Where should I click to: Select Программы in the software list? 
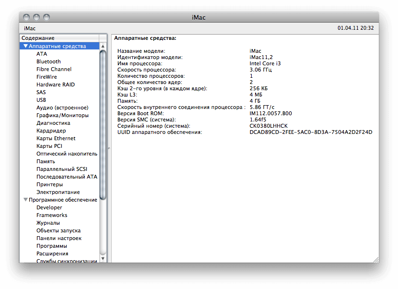51,246
